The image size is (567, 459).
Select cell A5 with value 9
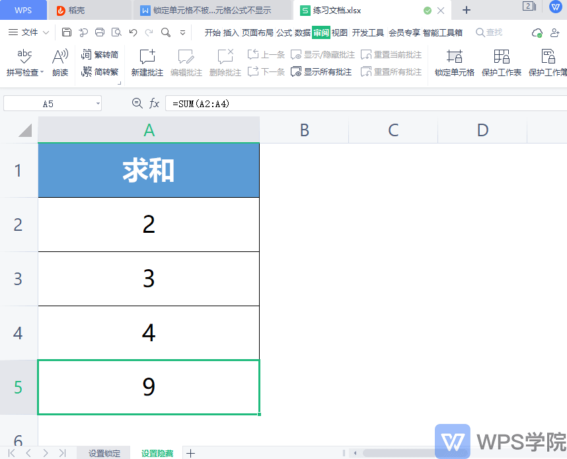pos(149,387)
